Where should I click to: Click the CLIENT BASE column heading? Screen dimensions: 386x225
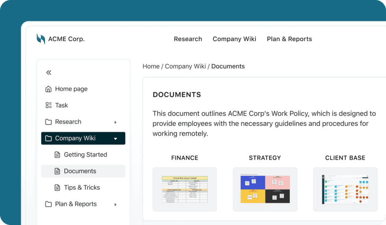click(345, 158)
